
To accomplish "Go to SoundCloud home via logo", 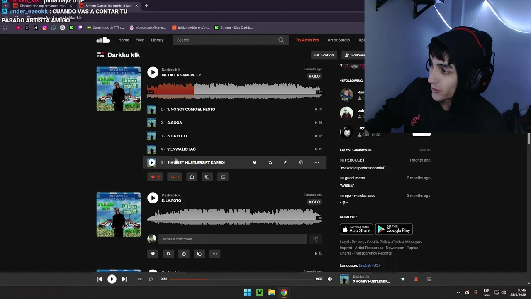I will (x=103, y=40).
